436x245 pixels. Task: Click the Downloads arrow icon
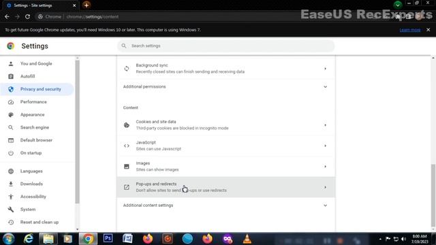point(11,184)
